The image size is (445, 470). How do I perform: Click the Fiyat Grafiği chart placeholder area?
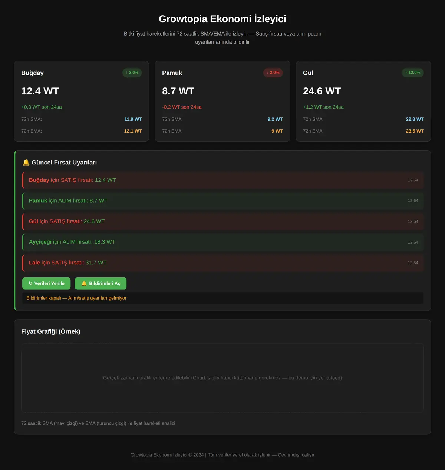tap(222, 378)
